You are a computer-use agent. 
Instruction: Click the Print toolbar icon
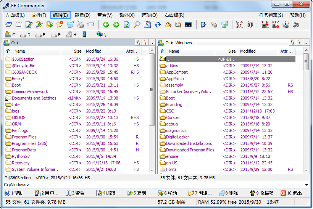click(x=81, y=24)
